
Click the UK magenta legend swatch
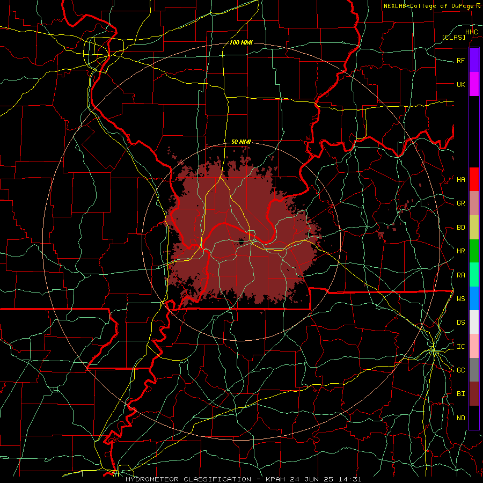(474, 84)
